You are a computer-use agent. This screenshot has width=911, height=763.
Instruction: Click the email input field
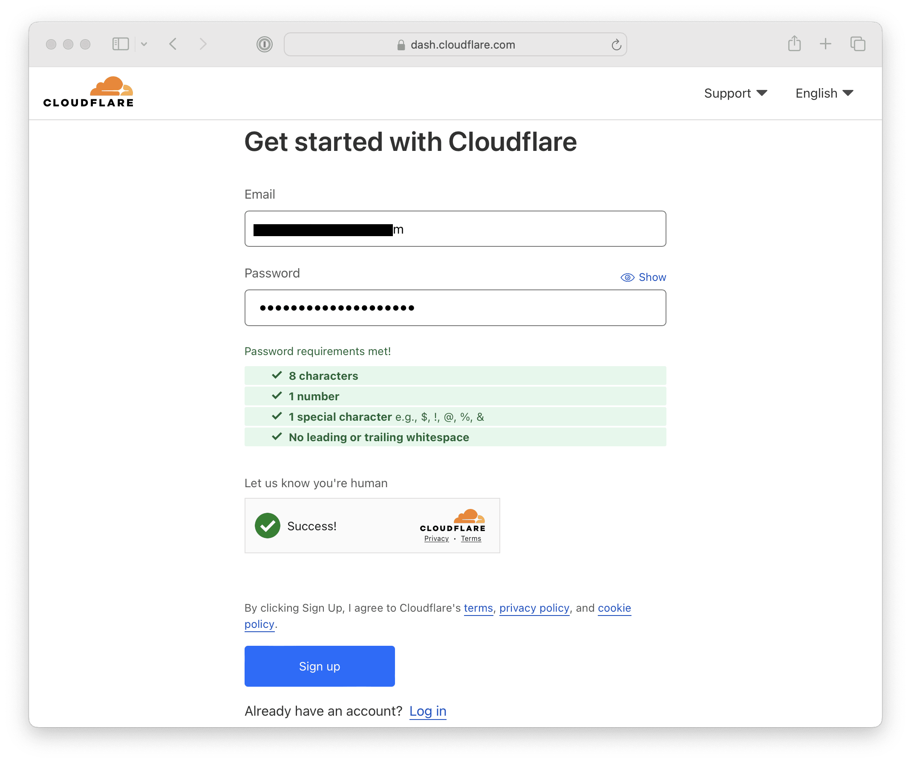coord(455,228)
